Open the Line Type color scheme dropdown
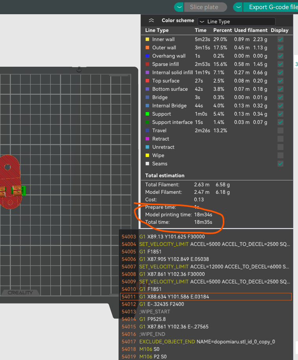The height and width of the screenshot is (360, 298). click(x=236, y=21)
